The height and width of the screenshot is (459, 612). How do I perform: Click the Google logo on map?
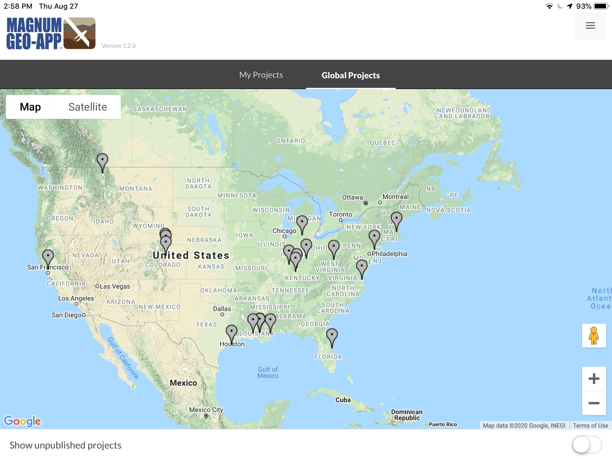point(22,421)
